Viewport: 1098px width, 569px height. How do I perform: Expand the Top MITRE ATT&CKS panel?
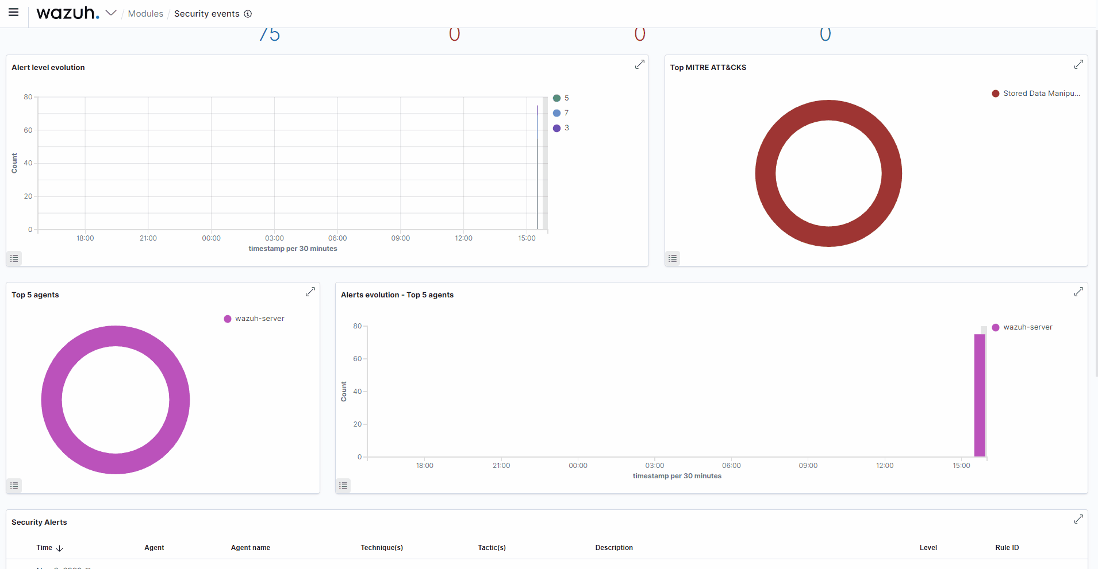point(1079,64)
